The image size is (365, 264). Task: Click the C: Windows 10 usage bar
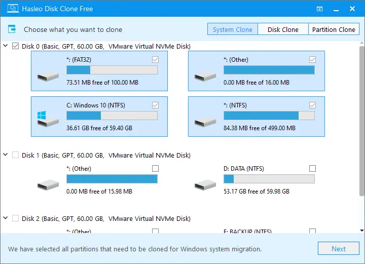[112, 116]
